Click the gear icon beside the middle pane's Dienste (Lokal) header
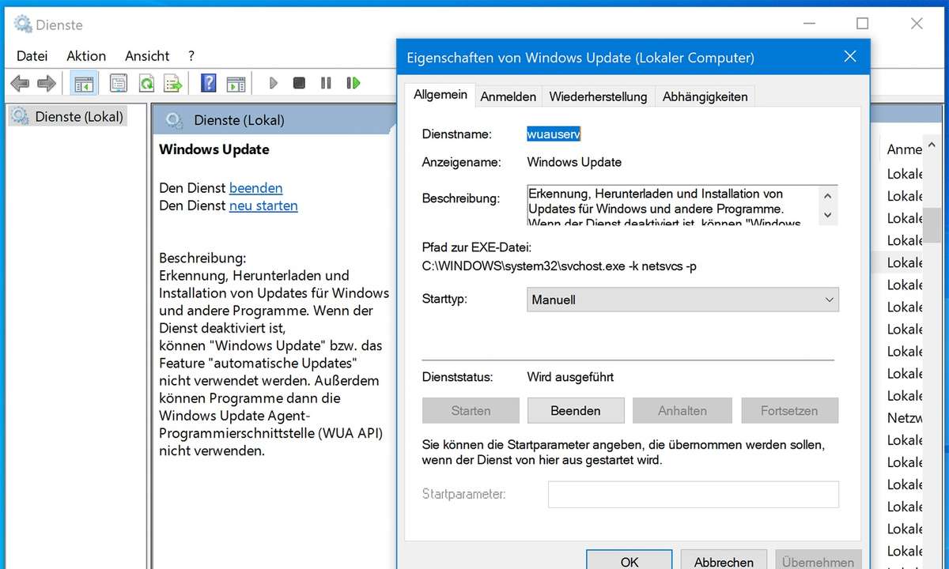949x569 pixels. pos(173,121)
